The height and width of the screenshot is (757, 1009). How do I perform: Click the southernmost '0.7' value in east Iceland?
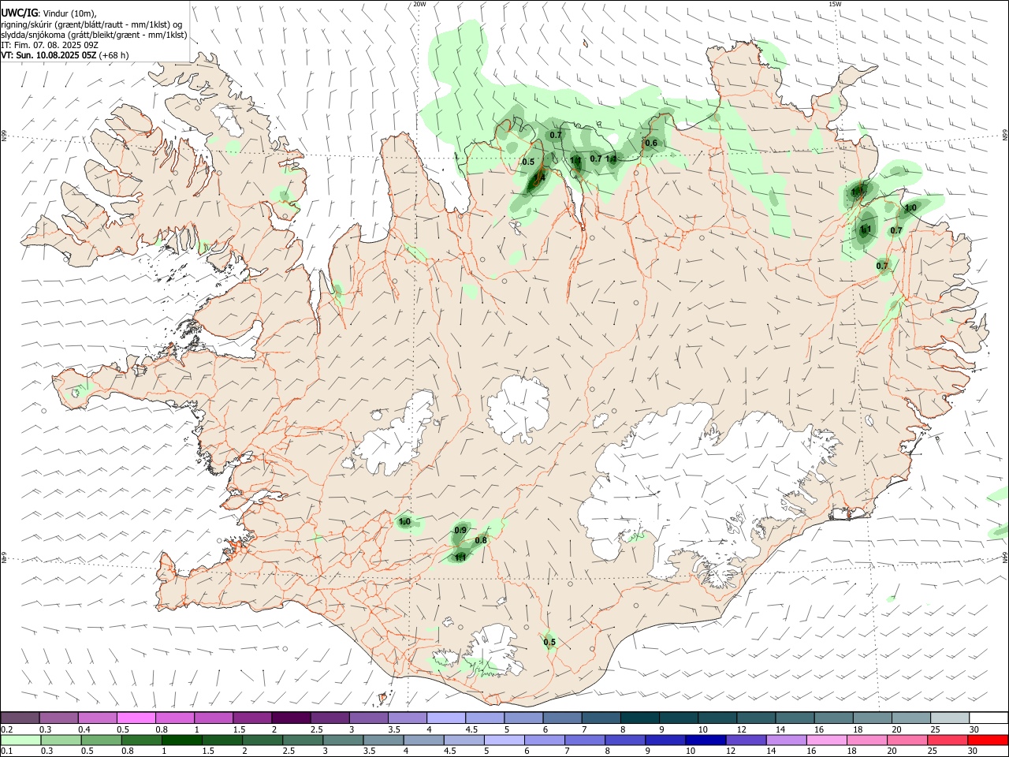(x=882, y=266)
